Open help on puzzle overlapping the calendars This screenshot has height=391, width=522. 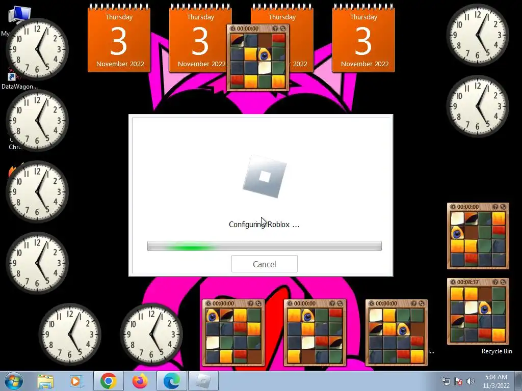click(x=275, y=29)
